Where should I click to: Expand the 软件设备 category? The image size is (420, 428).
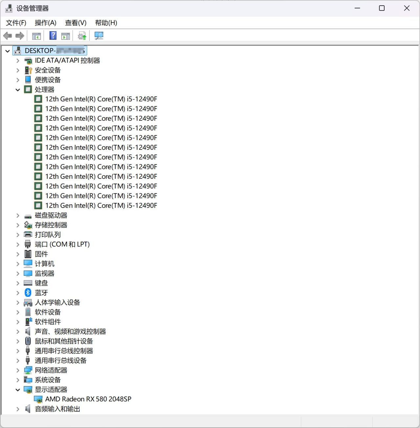[18, 312]
